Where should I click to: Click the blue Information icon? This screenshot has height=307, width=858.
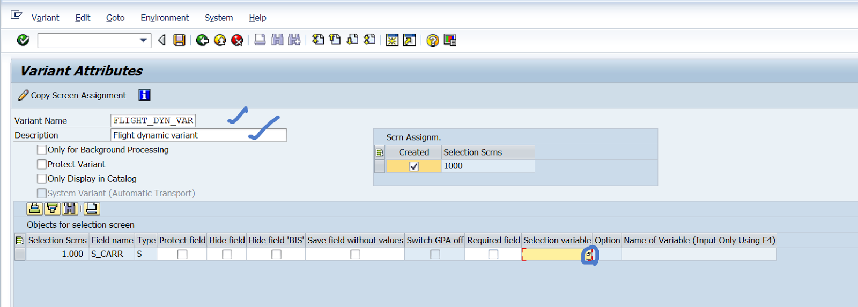click(x=144, y=95)
